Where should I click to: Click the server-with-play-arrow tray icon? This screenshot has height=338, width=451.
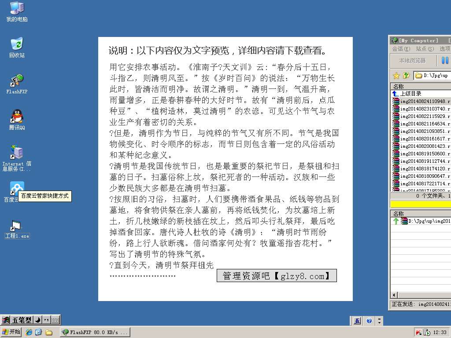pos(426,333)
